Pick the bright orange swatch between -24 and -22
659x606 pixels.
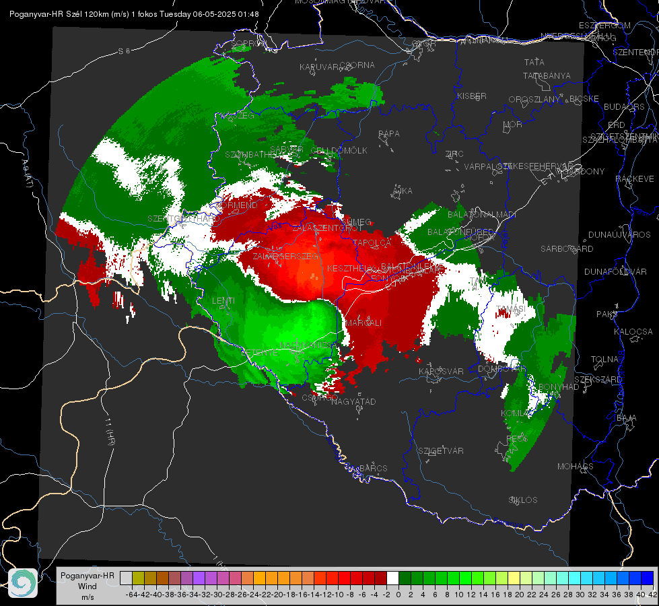[x=259, y=578]
